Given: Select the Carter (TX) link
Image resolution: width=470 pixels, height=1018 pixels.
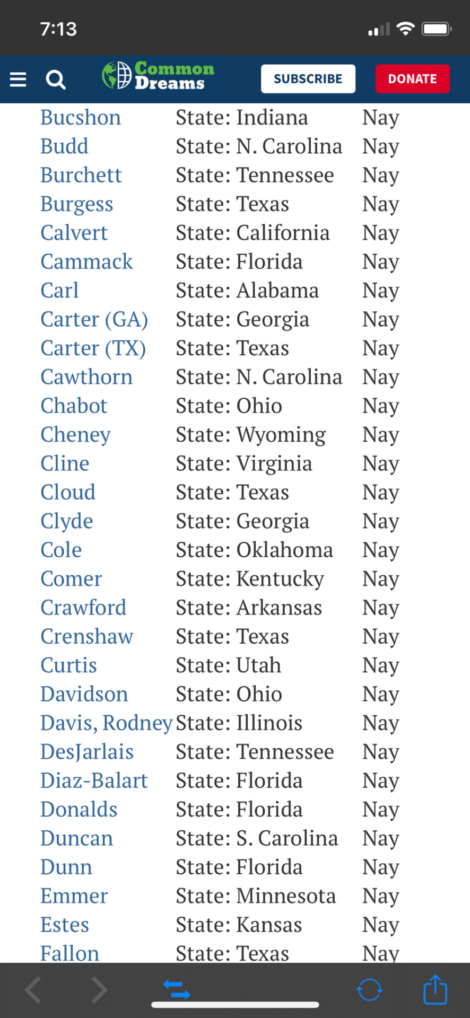Looking at the screenshot, I should pyautogui.click(x=93, y=348).
